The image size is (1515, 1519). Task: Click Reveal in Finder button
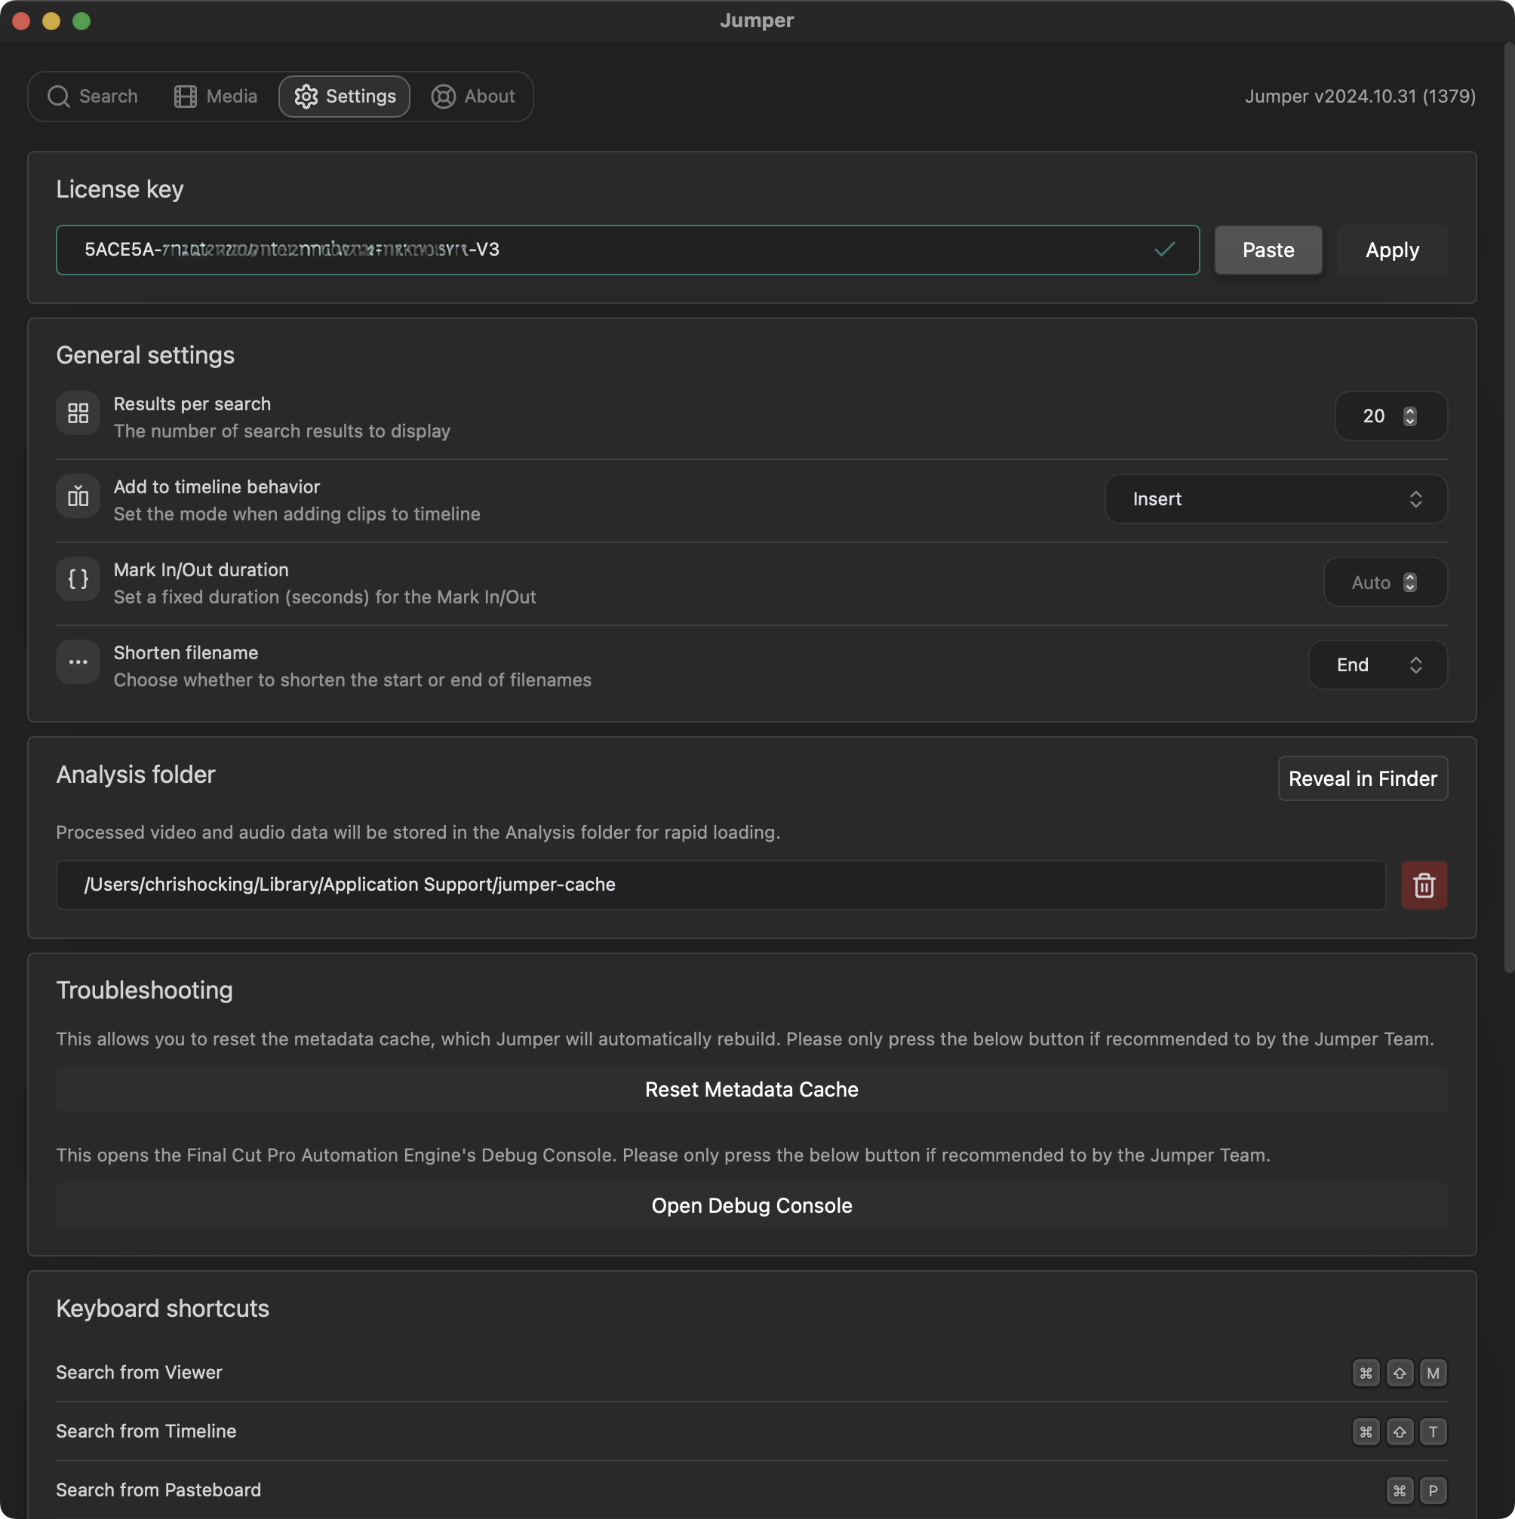click(x=1362, y=778)
